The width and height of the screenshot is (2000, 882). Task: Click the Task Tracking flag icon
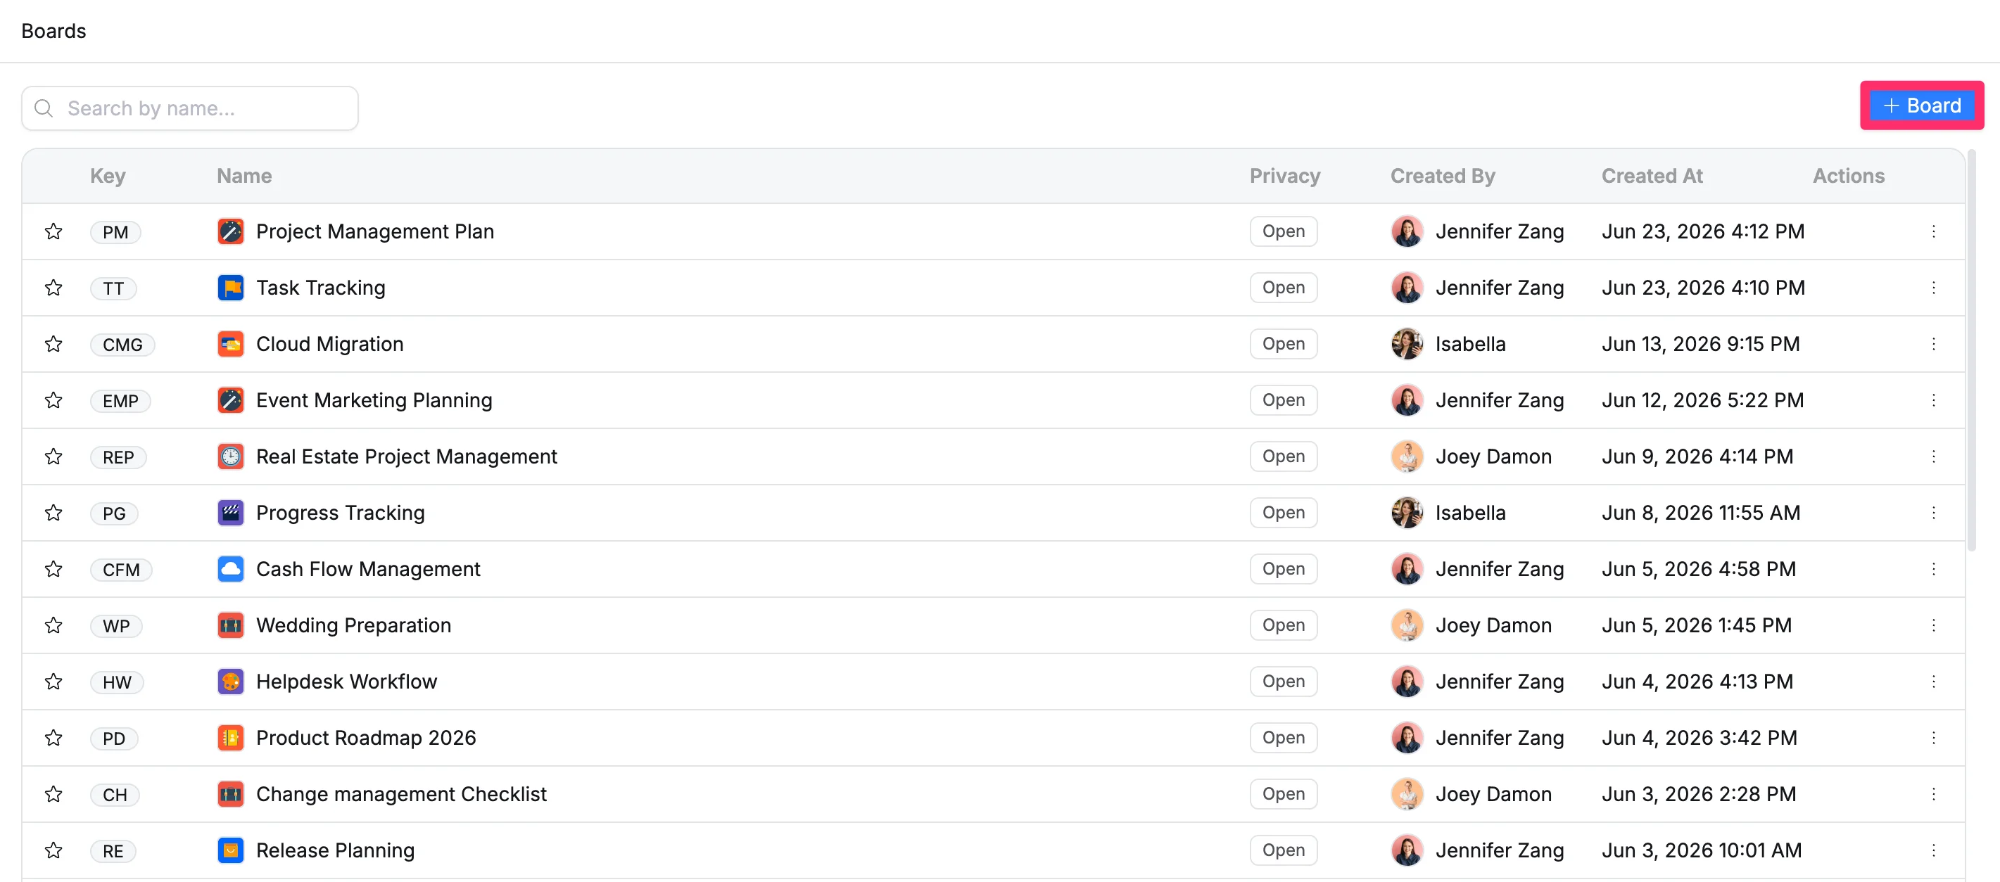pyautogui.click(x=231, y=288)
